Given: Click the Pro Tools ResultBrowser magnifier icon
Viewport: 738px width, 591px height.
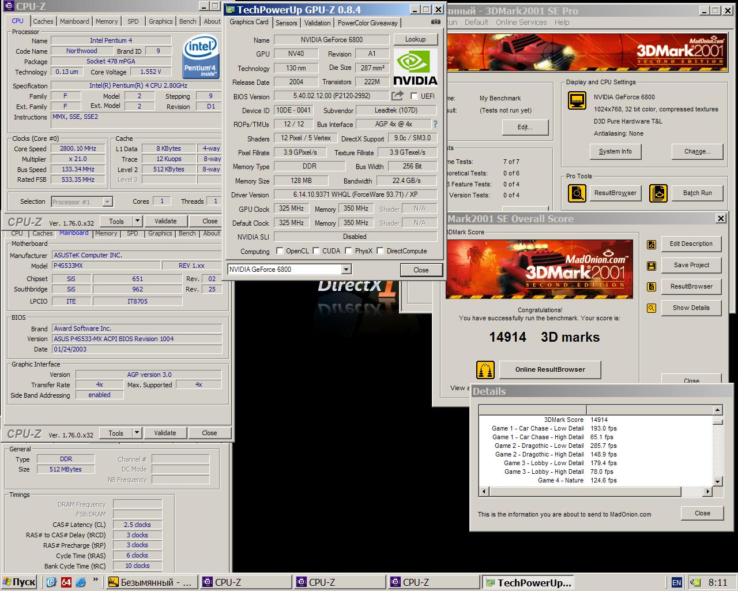Looking at the screenshot, I should [577, 193].
